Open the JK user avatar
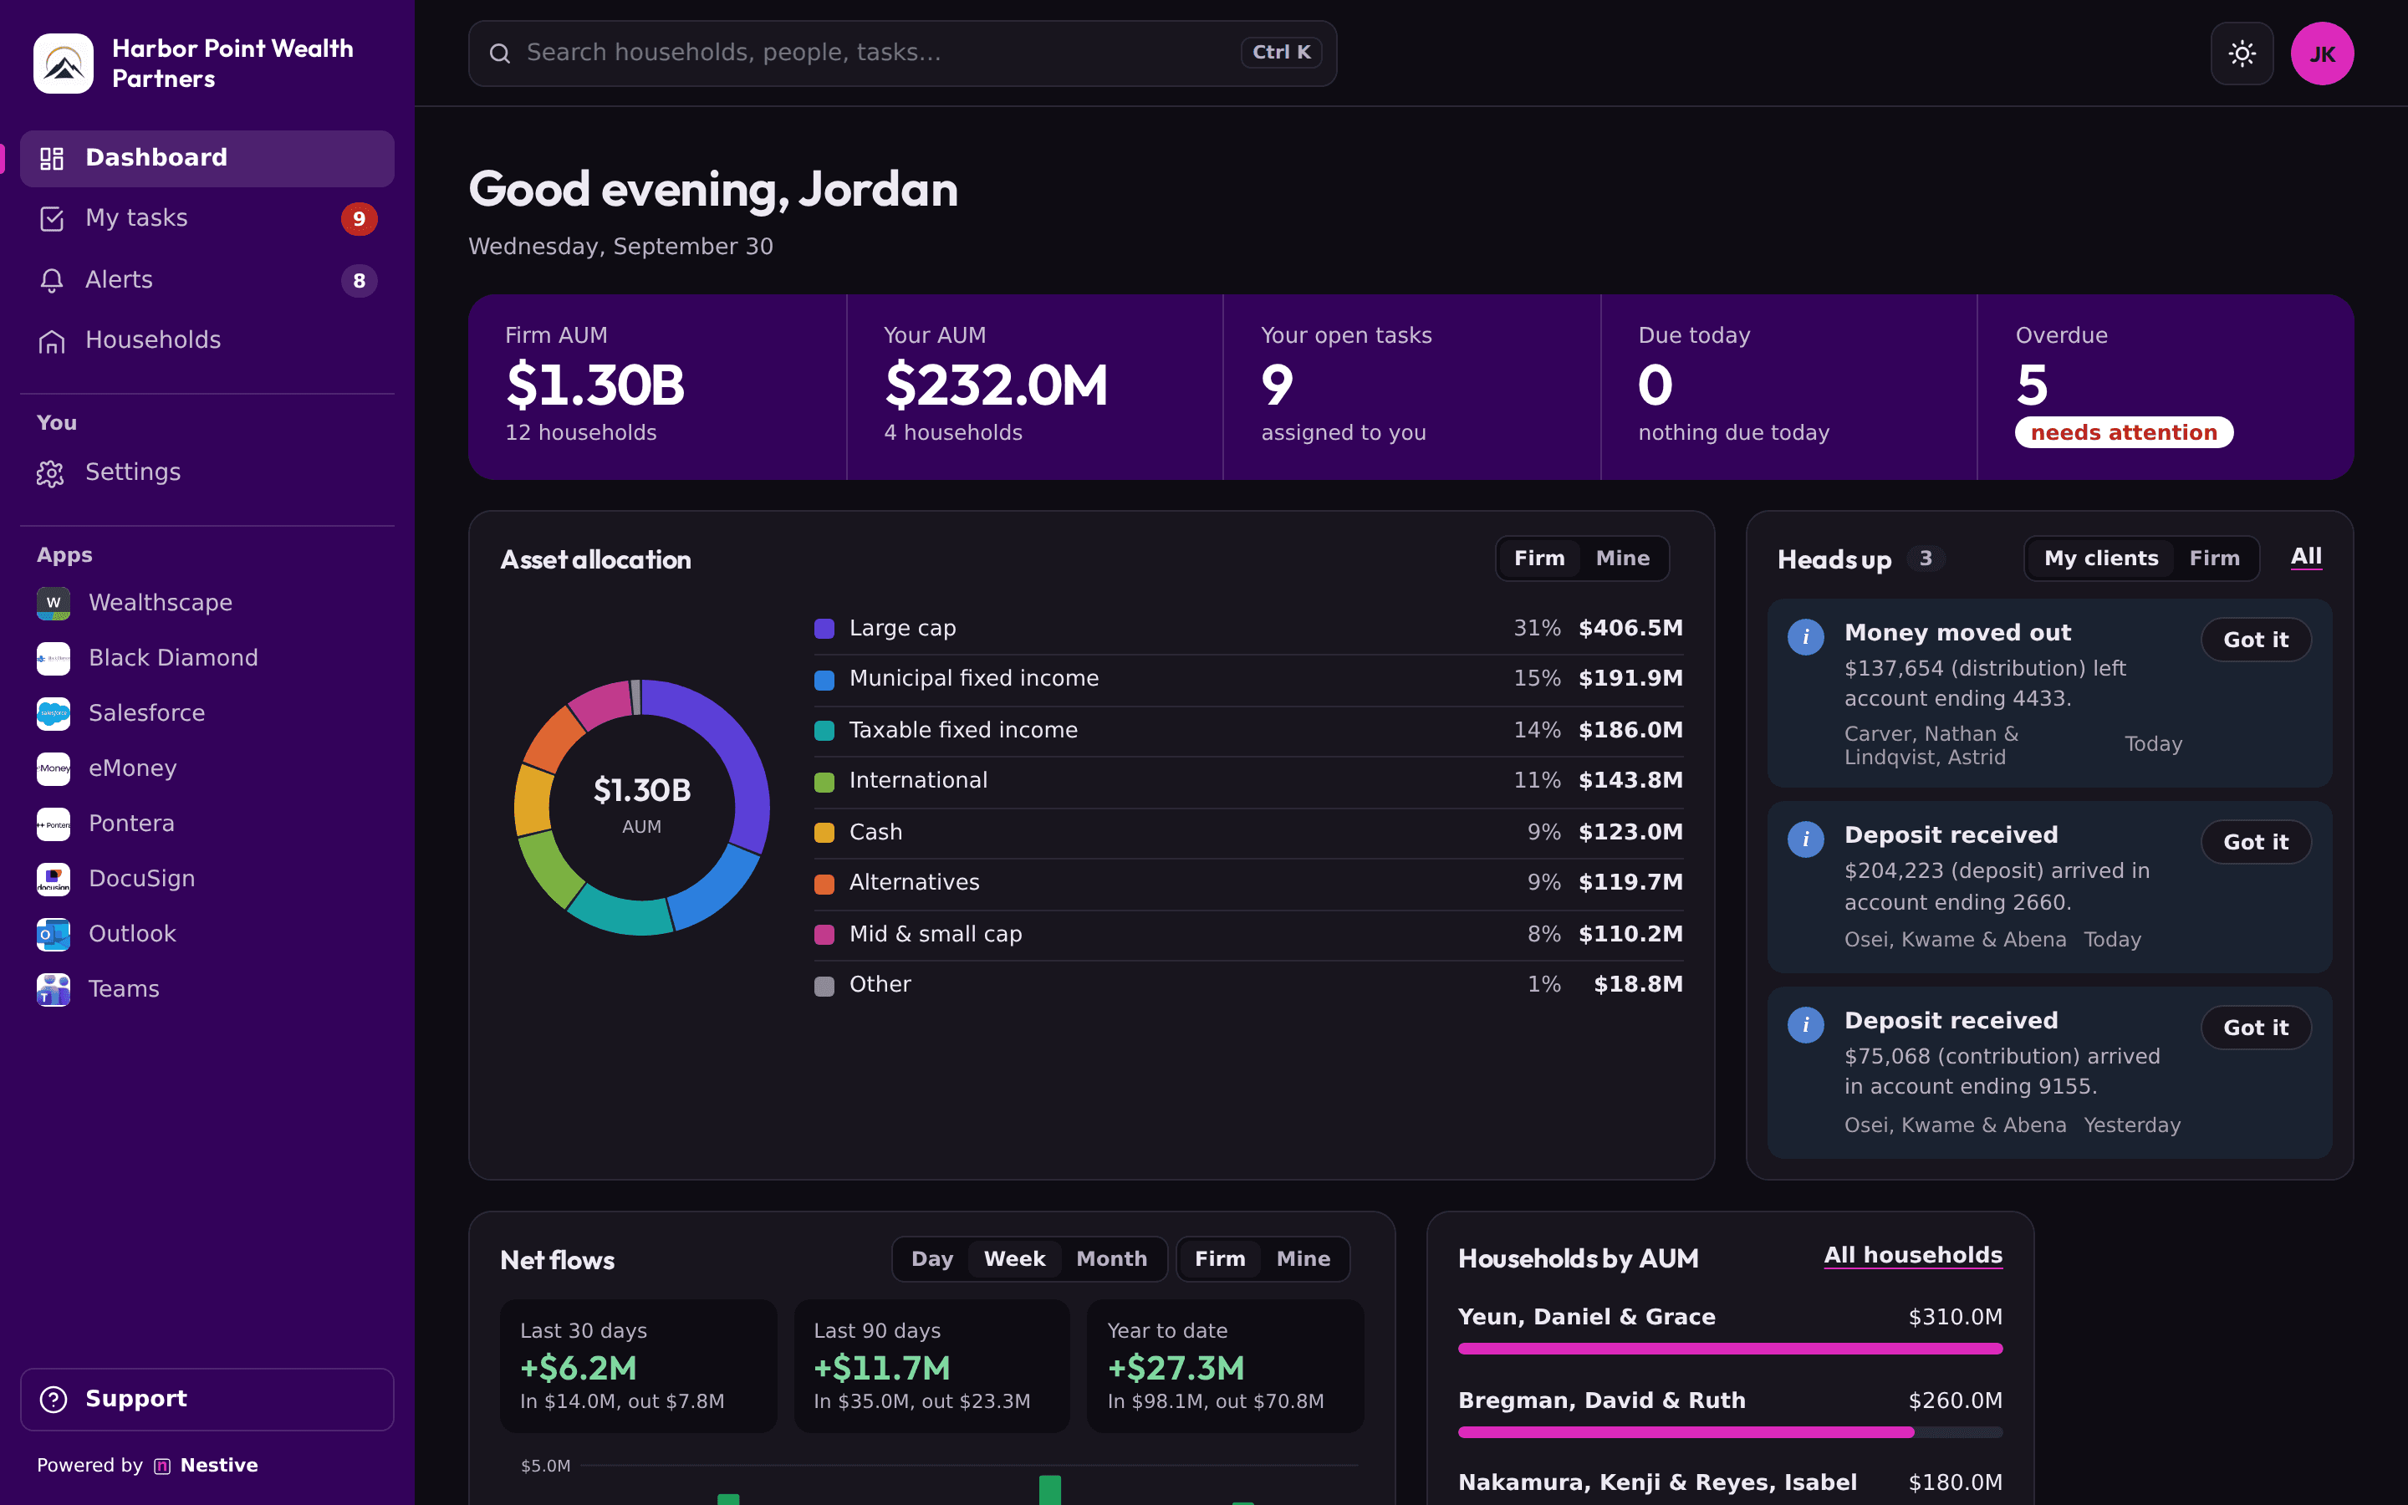Image resolution: width=2408 pixels, height=1505 pixels. pos(2323,53)
